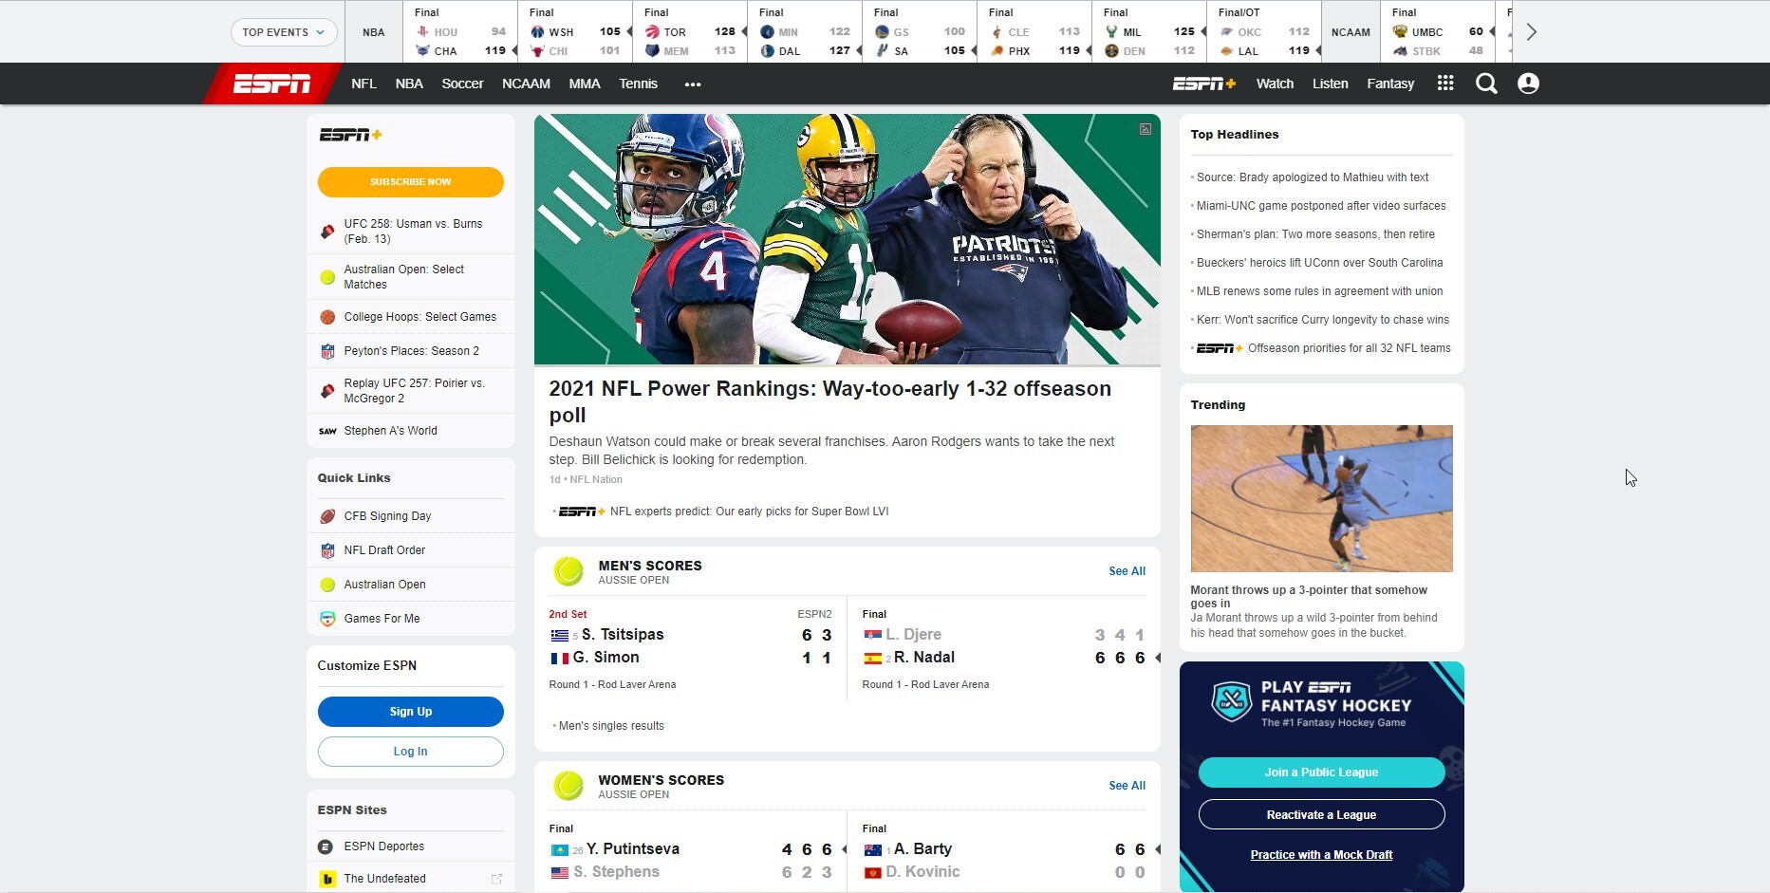The height and width of the screenshot is (893, 1770).
Task: Open the HOU vs CHA final score
Action: (460, 32)
